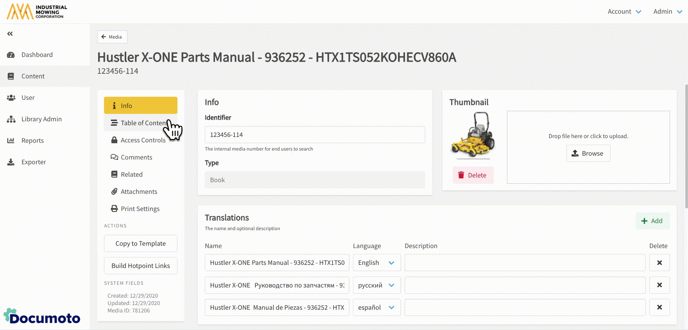The height and width of the screenshot is (330, 688).
Task: Open the Print Settings section
Action: click(140, 209)
